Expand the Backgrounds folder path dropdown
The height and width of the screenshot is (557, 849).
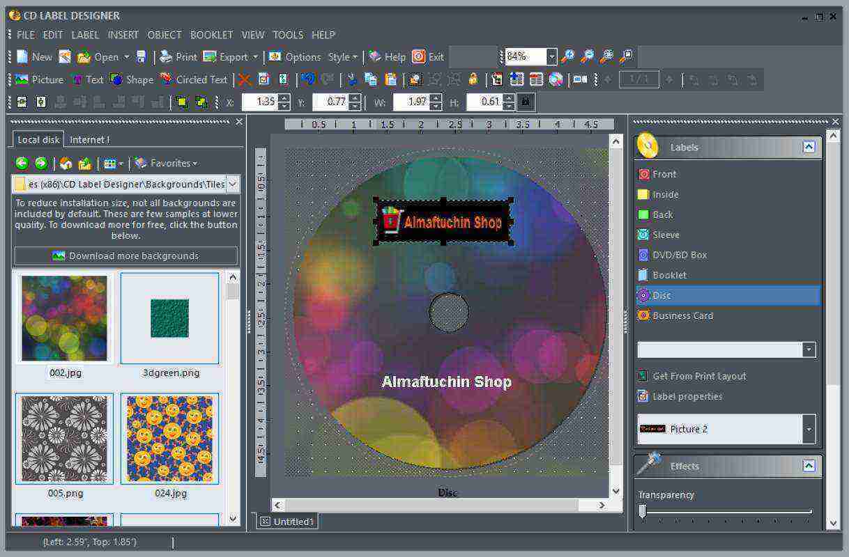coord(233,184)
